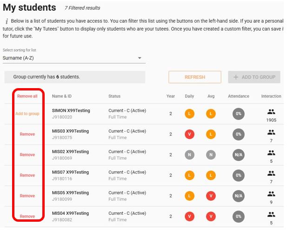Open the Surname (A-Z) sorting dropdown

click(72, 58)
